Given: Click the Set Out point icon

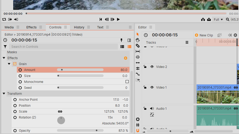Looking at the screenshot, I should pos(16,19).
